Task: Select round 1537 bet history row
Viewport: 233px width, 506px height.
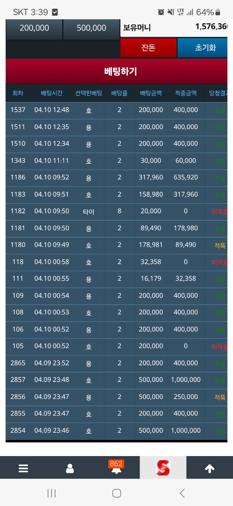Action: (x=116, y=110)
